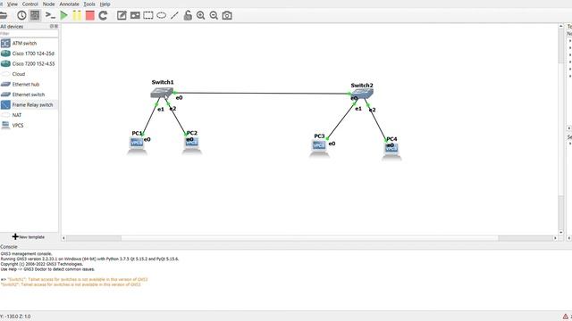The width and height of the screenshot is (572, 321).
Task: Click the Switch1 name label
Action: (163, 82)
